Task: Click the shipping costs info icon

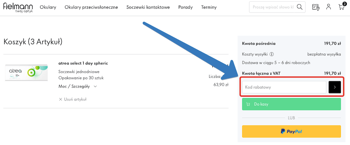Action: [272, 54]
